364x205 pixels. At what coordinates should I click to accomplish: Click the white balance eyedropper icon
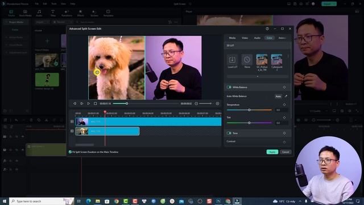click(x=286, y=96)
